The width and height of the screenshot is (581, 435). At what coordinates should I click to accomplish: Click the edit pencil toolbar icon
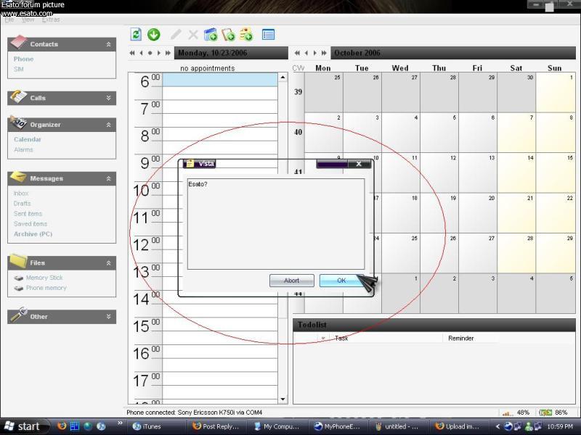pos(176,34)
